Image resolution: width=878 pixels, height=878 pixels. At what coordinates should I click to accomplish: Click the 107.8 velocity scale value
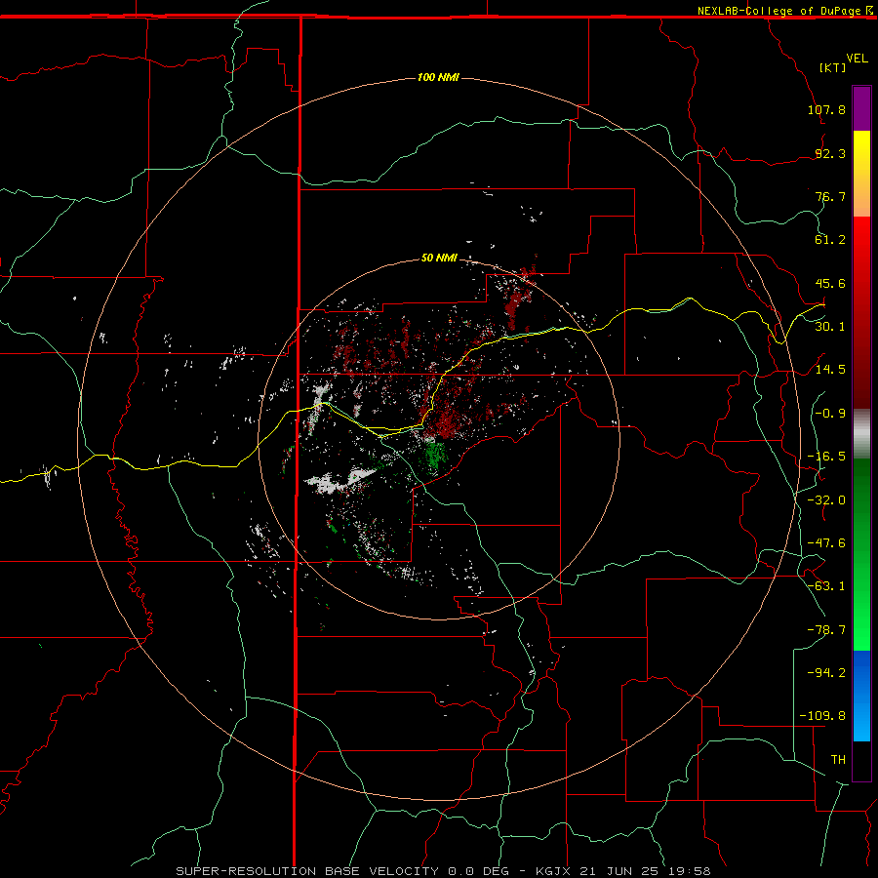click(826, 109)
